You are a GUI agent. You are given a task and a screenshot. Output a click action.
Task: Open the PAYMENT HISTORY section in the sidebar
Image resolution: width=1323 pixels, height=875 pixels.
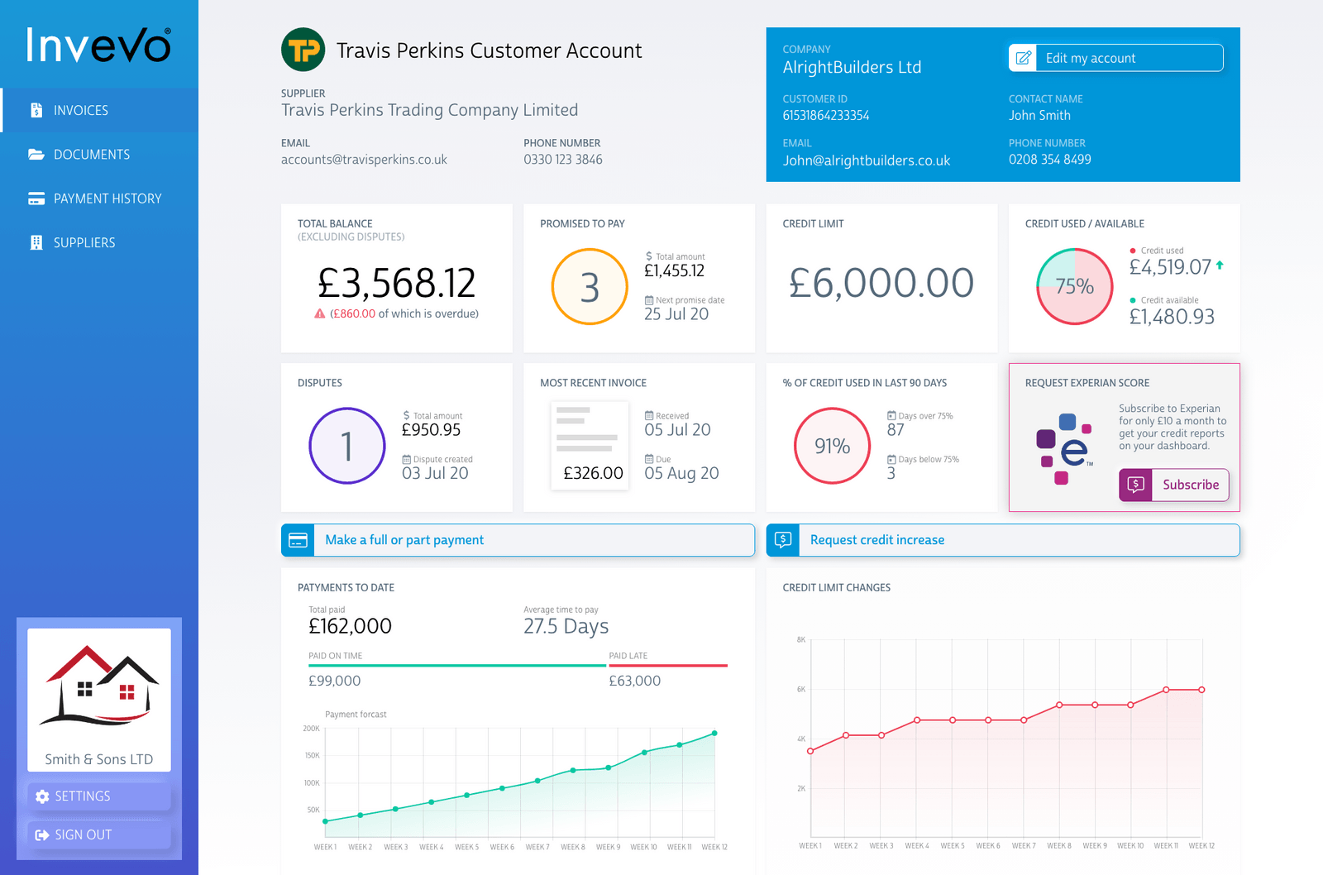(x=107, y=198)
